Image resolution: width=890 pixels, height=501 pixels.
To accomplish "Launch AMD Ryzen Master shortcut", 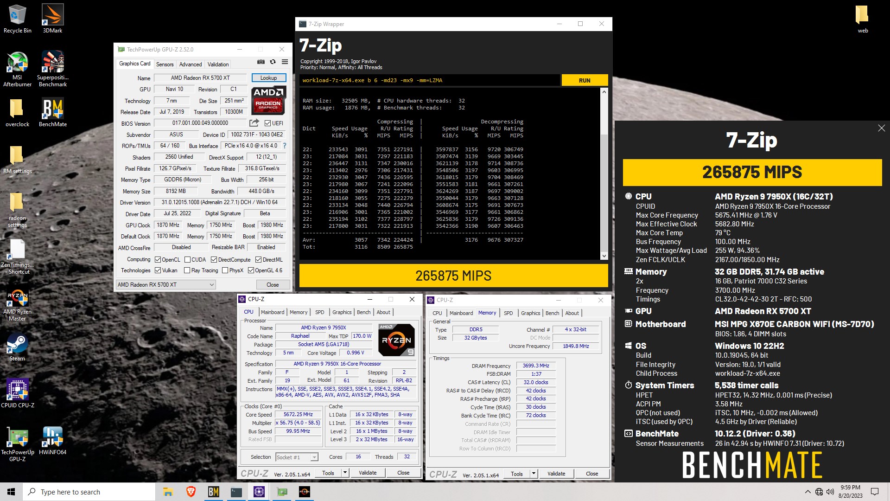I will pos(17,304).
